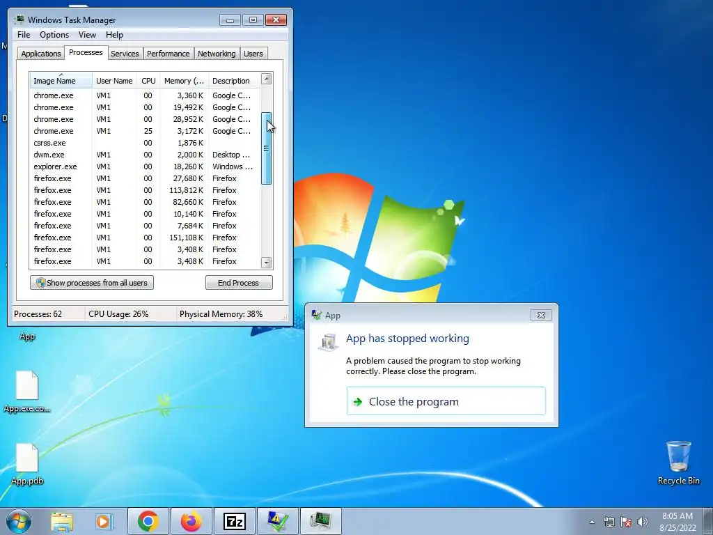Switch to the Networking tab
713x535 pixels.
217,54
